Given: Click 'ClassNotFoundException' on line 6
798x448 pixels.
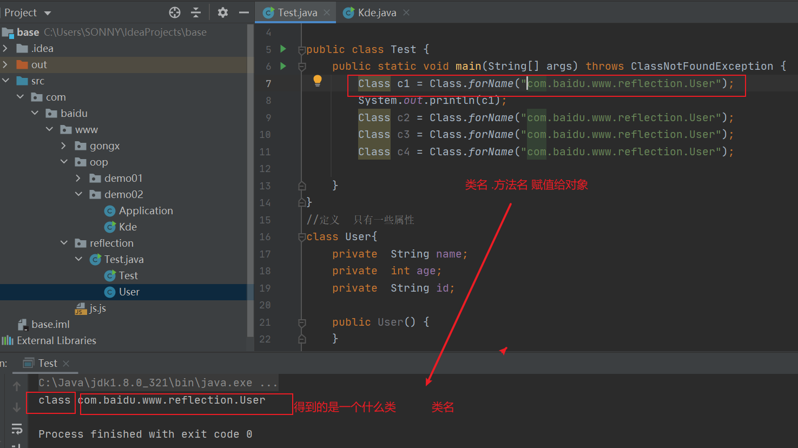Looking at the screenshot, I should coord(702,66).
